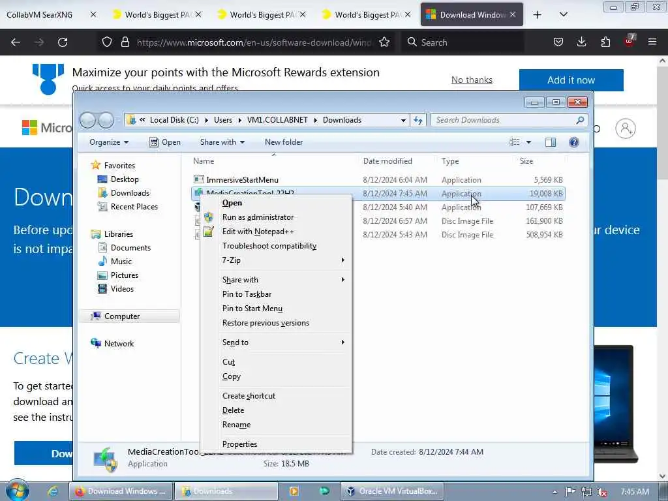Switch to CollabVM SearXNG tab

(x=51, y=15)
